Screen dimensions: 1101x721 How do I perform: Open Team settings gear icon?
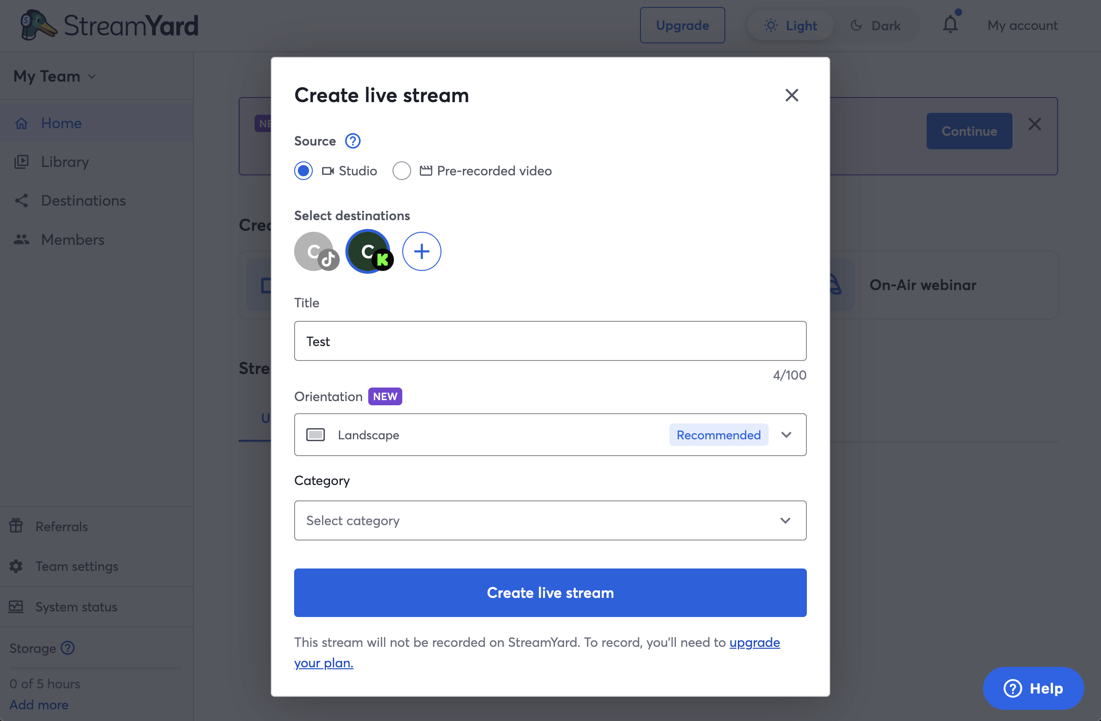pyautogui.click(x=16, y=566)
